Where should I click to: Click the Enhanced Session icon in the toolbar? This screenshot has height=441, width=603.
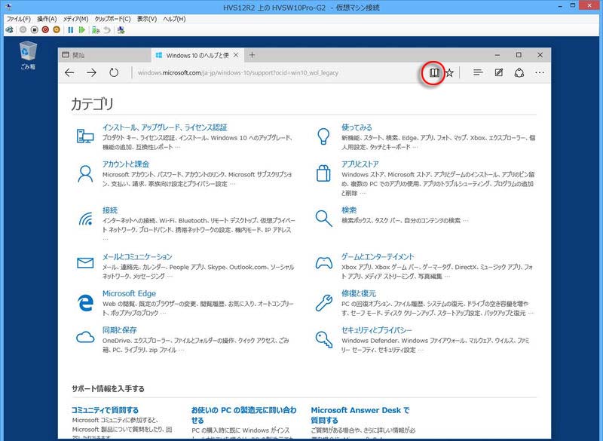click(121, 29)
